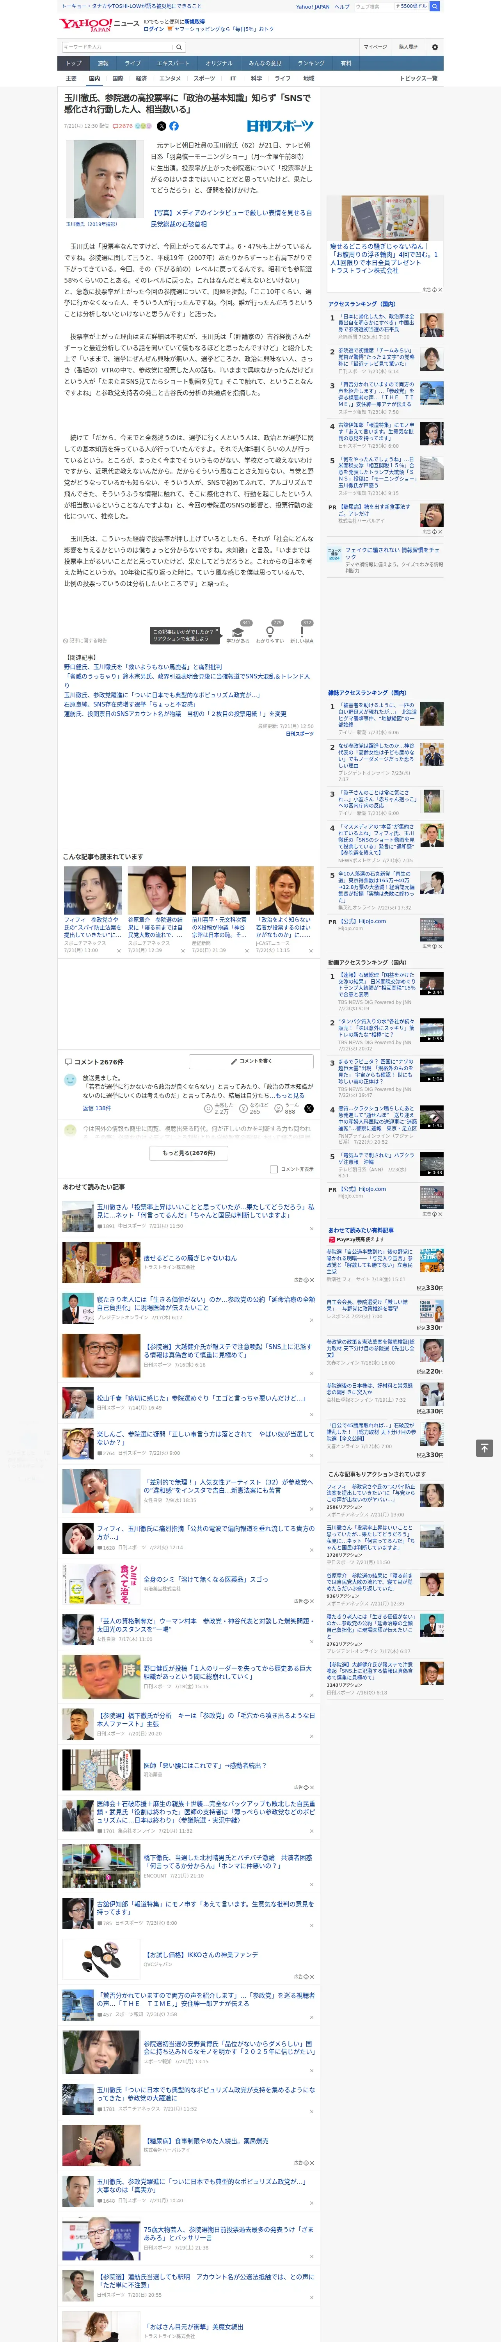Select the エンタメ category

click(x=170, y=78)
